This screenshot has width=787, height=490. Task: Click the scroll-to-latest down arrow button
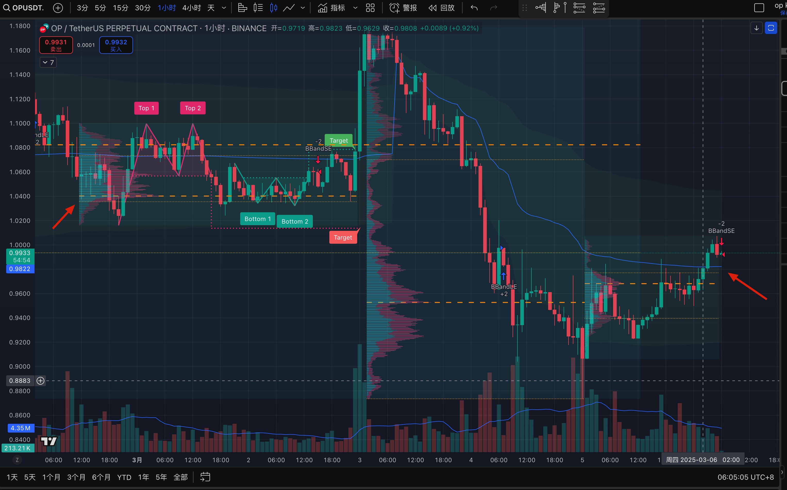click(756, 28)
